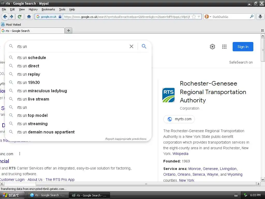Image resolution: width=265 pixels, height=199 pixels.
Task: Reload the page with the refresh icon
Action: pyautogui.click(x=20, y=17)
